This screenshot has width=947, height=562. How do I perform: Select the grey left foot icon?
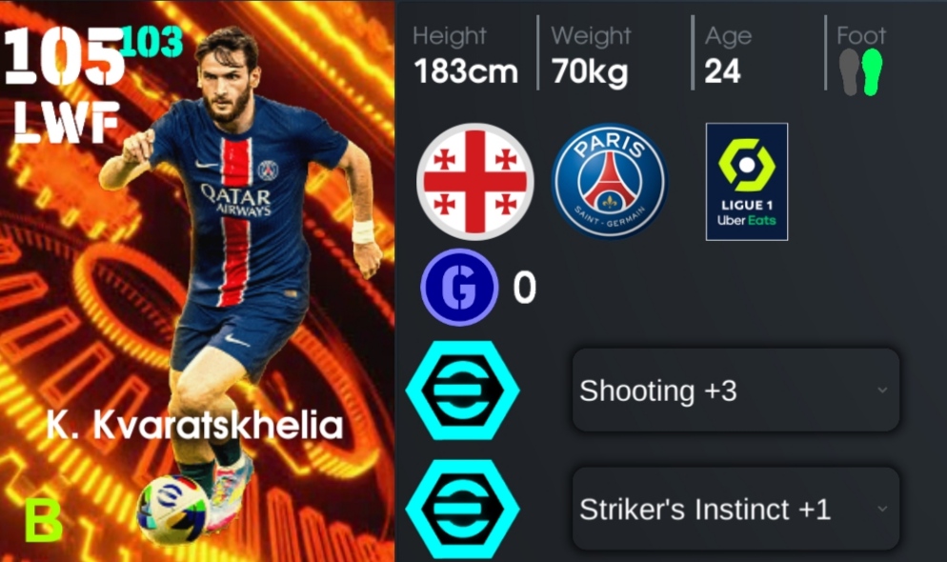(x=850, y=71)
